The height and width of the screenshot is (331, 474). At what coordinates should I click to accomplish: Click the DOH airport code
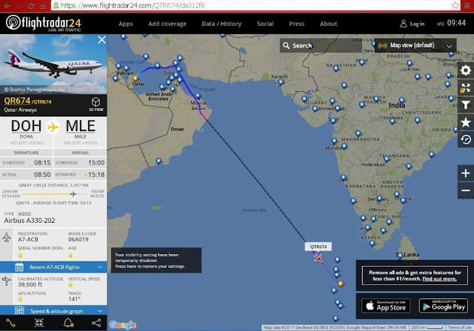tap(27, 126)
